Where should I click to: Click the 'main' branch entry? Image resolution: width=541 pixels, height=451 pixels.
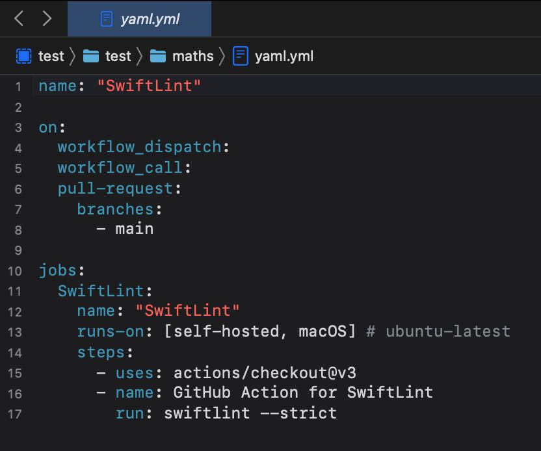(x=135, y=229)
